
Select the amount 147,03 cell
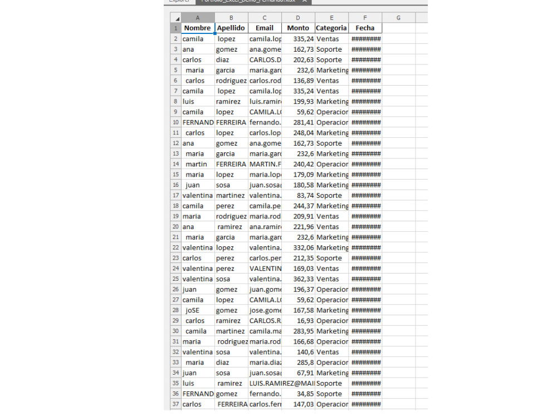click(x=298, y=404)
